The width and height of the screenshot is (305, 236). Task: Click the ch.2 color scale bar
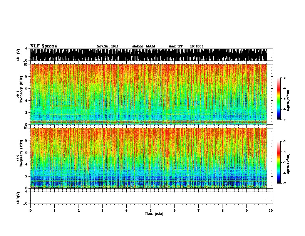click(x=278, y=162)
